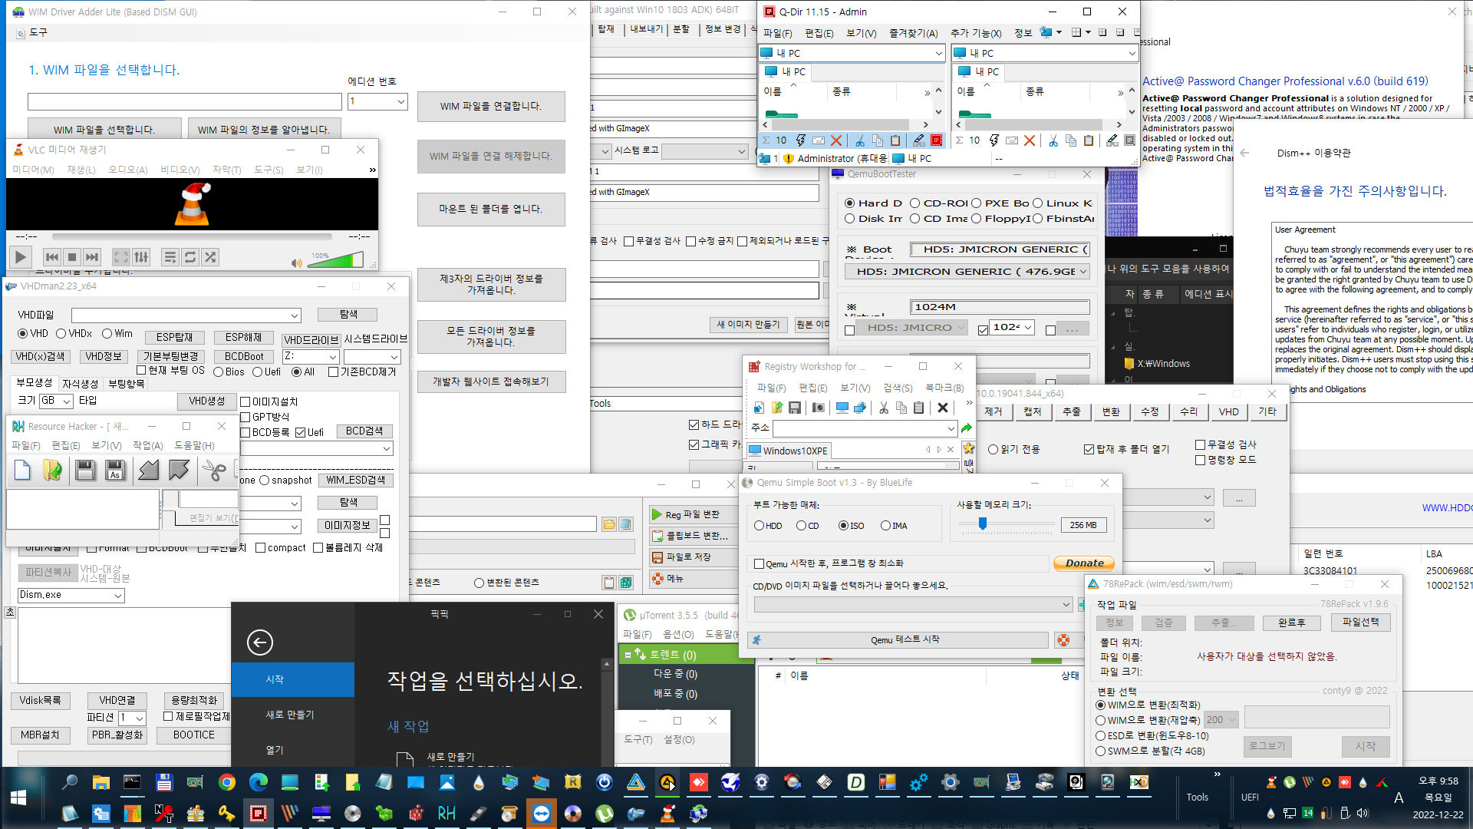Click WIM file path input field

(185, 101)
